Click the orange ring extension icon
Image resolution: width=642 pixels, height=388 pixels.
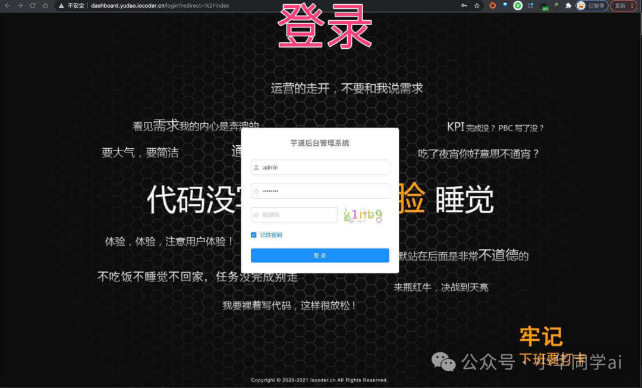(492, 5)
